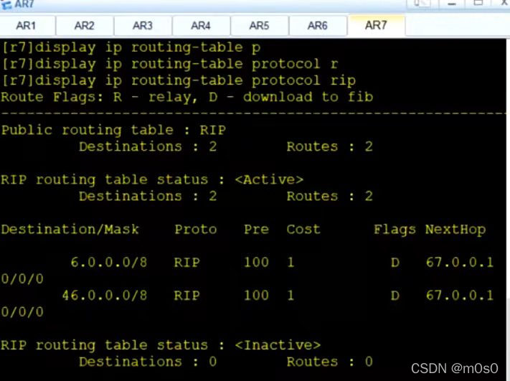510x381 pixels.
Task: Maximize the AR7 console window
Action: point(478,3)
